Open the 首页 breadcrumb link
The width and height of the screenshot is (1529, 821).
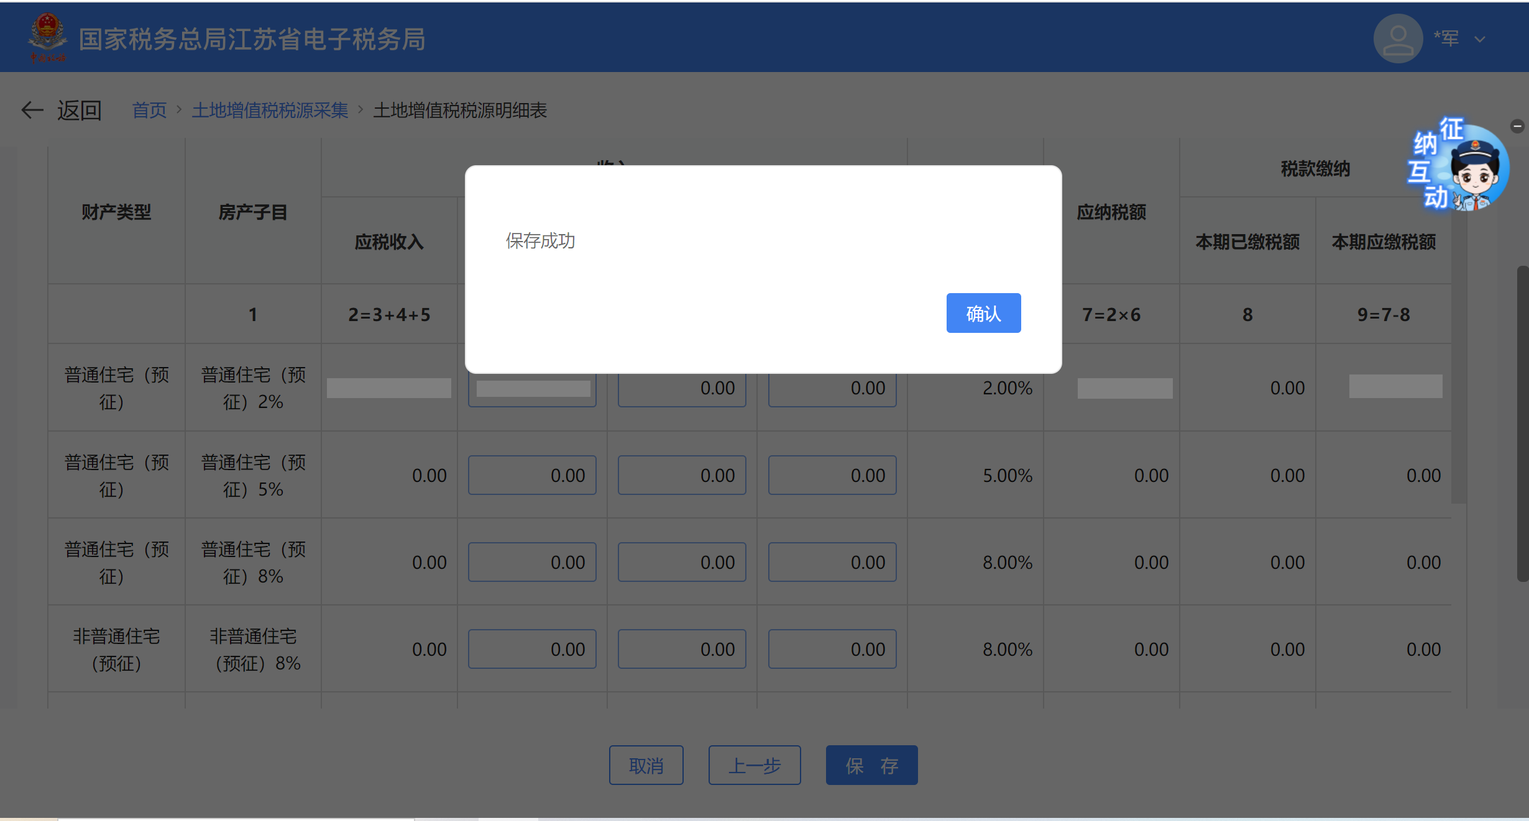click(149, 111)
